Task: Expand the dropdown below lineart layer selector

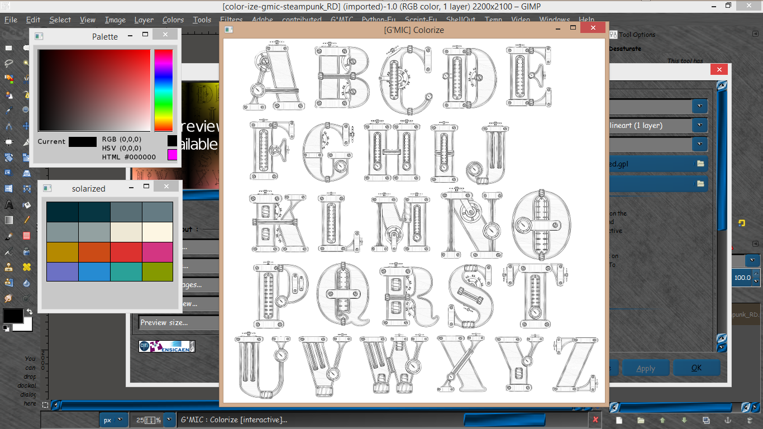Action: [x=700, y=144]
